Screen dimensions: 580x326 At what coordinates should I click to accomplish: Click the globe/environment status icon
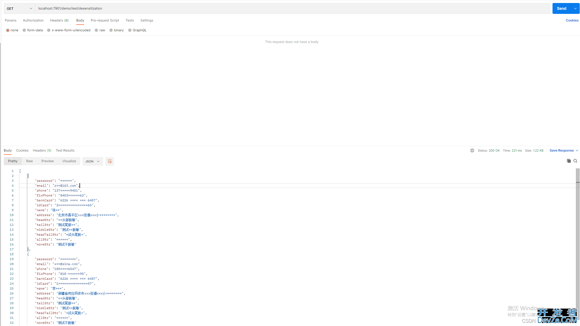472,150
